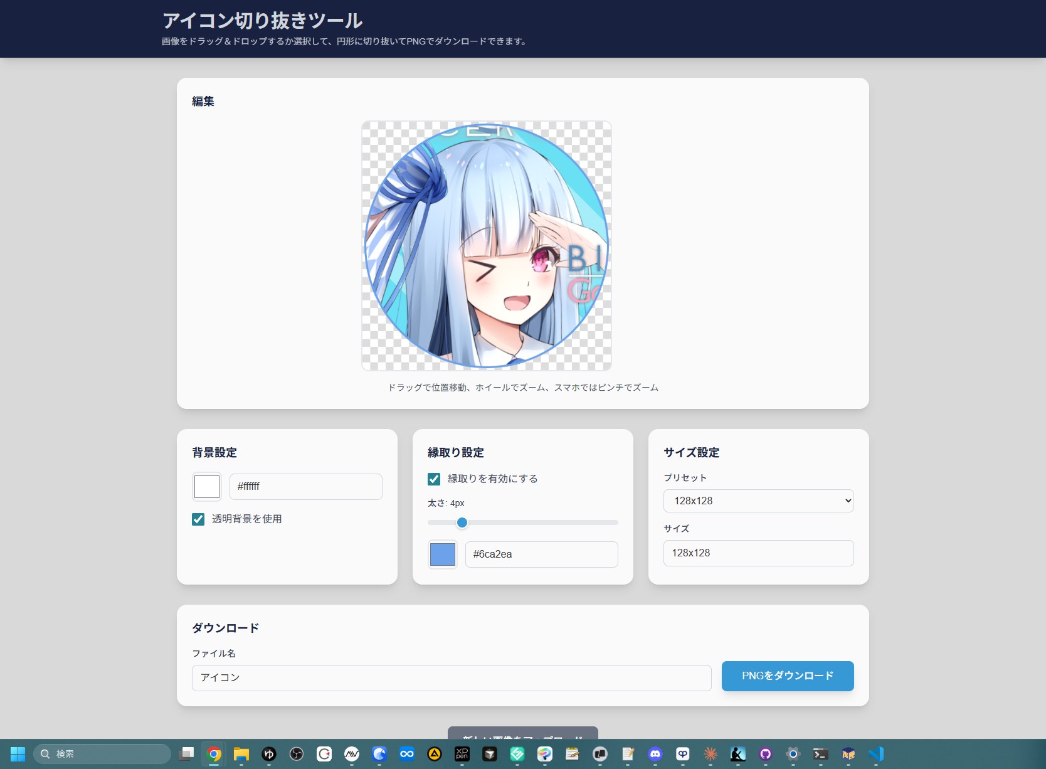The image size is (1046, 769).
Task: Focus the #ffffff background hex field
Action: (306, 487)
